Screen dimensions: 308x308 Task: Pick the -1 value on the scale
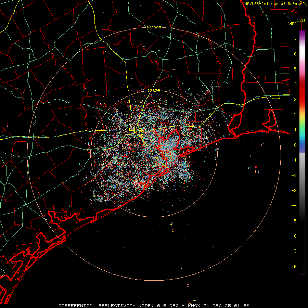click(294, 160)
